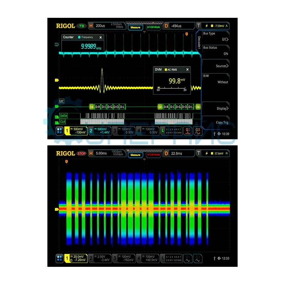Open function navigation grid on upper scope
Screen dimensions: 285x285
59,131
